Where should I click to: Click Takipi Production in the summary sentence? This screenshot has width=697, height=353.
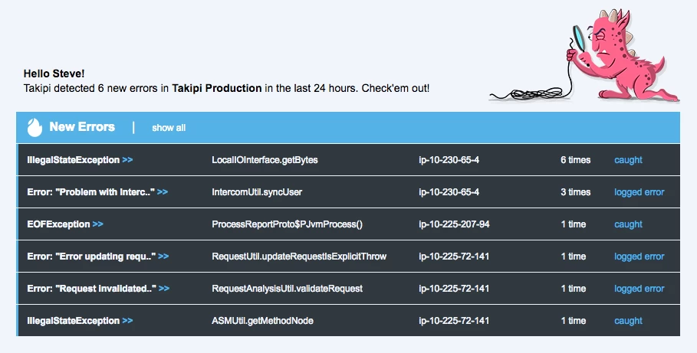217,88
